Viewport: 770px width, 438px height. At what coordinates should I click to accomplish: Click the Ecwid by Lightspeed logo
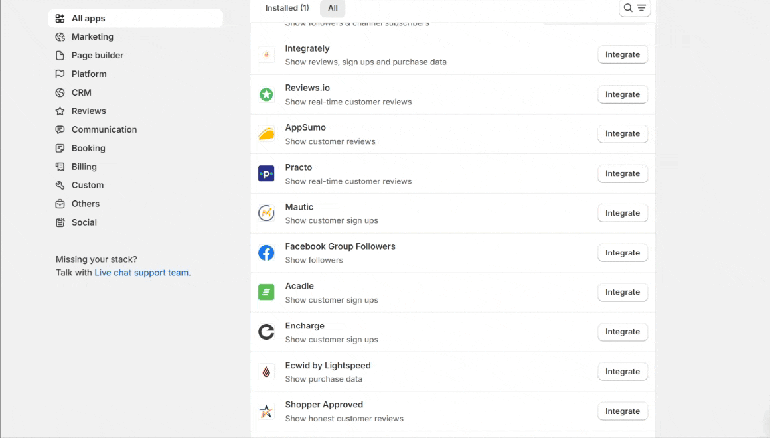coord(266,372)
